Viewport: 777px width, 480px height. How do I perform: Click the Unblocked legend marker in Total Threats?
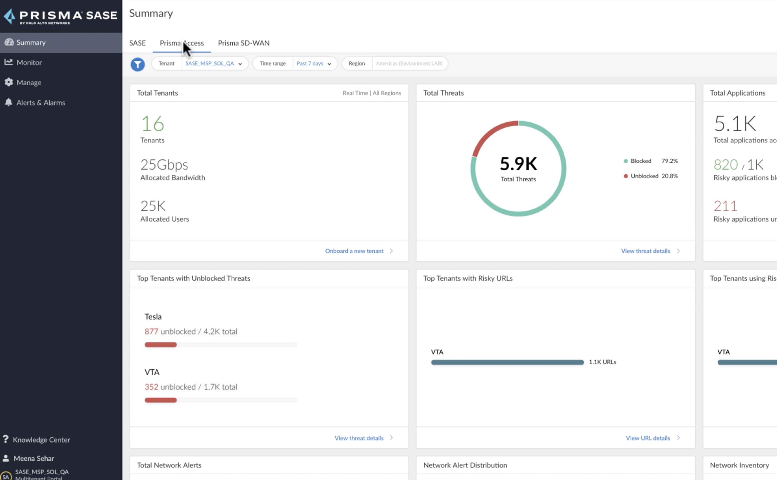[626, 176]
